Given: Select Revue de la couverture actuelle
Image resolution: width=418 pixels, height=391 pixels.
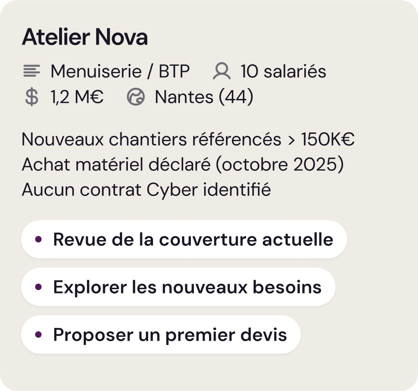Looking at the screenshot, I should [193, 239].
